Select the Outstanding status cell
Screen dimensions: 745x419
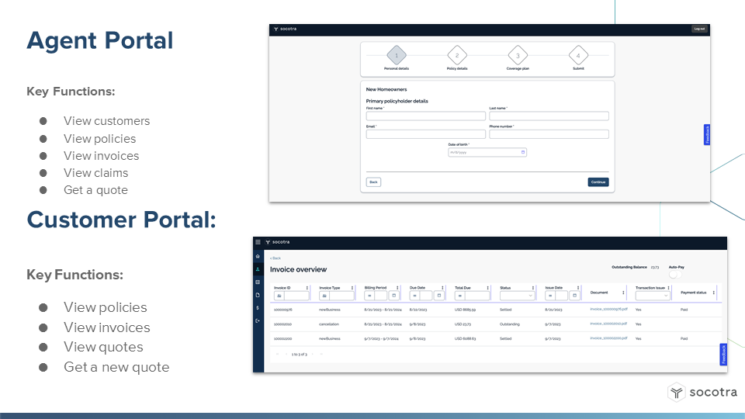[509, 324]
